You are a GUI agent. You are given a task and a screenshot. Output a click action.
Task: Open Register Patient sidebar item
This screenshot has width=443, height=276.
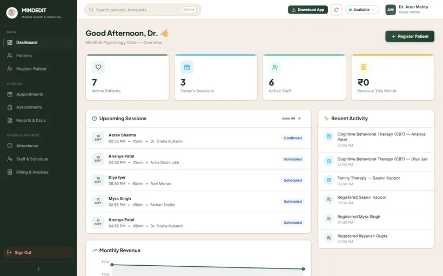click(x=38, y=69)
